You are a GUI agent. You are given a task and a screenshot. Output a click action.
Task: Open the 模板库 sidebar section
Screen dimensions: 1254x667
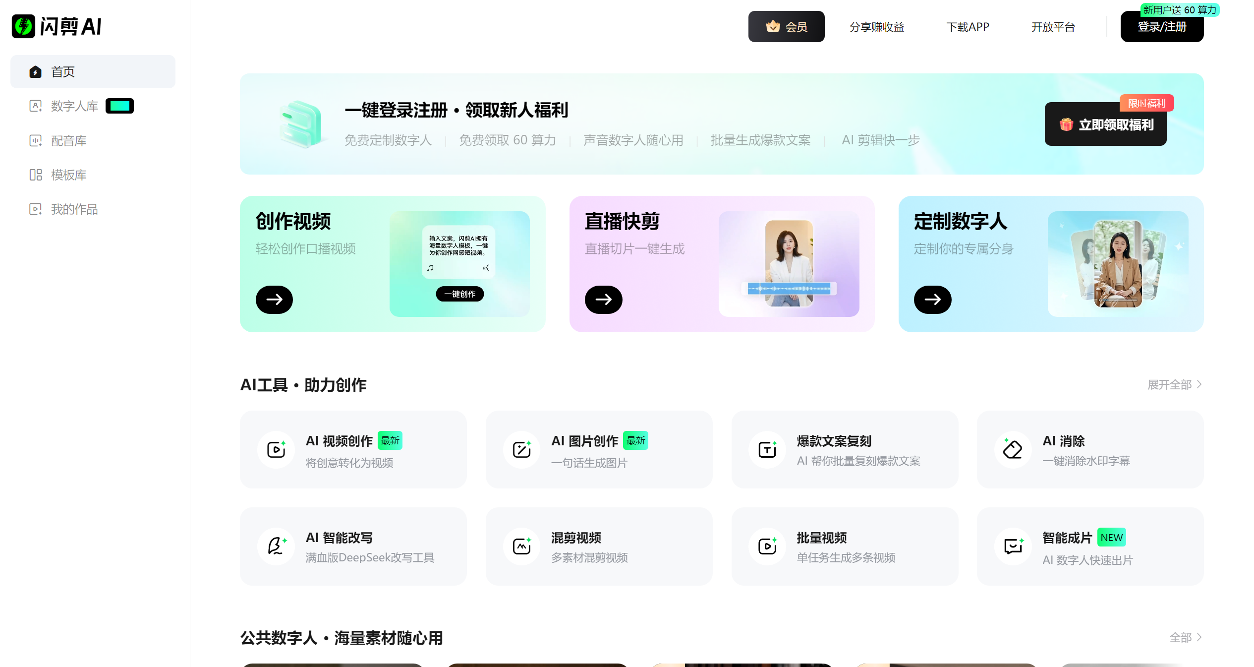point(68,175)
